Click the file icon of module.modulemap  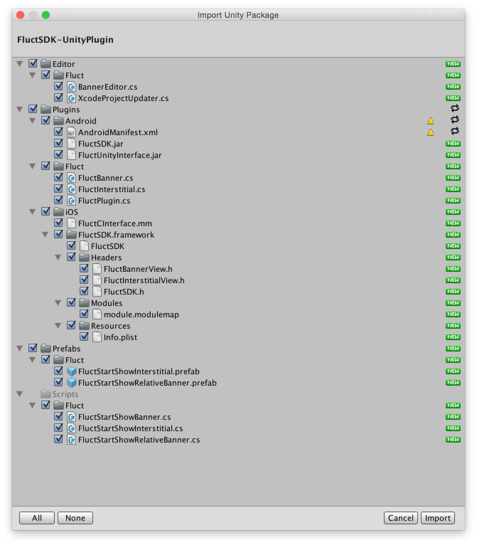point(97,314)
